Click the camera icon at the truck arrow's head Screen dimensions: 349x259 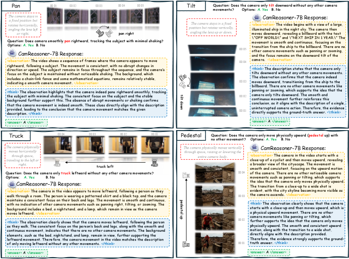point(58,163)
